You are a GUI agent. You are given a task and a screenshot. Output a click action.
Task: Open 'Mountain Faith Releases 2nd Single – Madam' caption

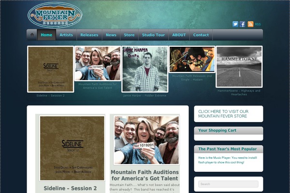pyautogui.click(x=192, y=78)
